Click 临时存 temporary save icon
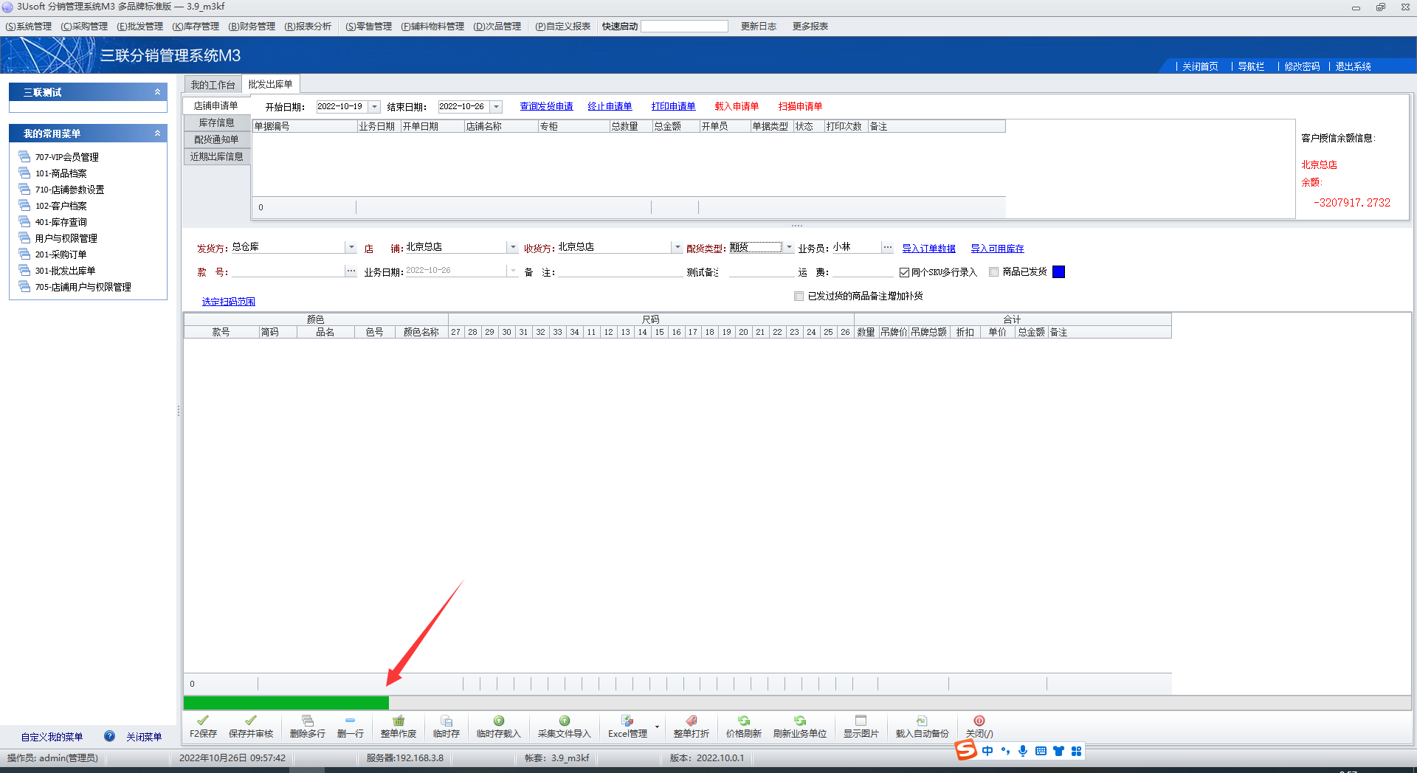Image resolution: width=1417 pixels, height=773 pixels. click(447, 721)
